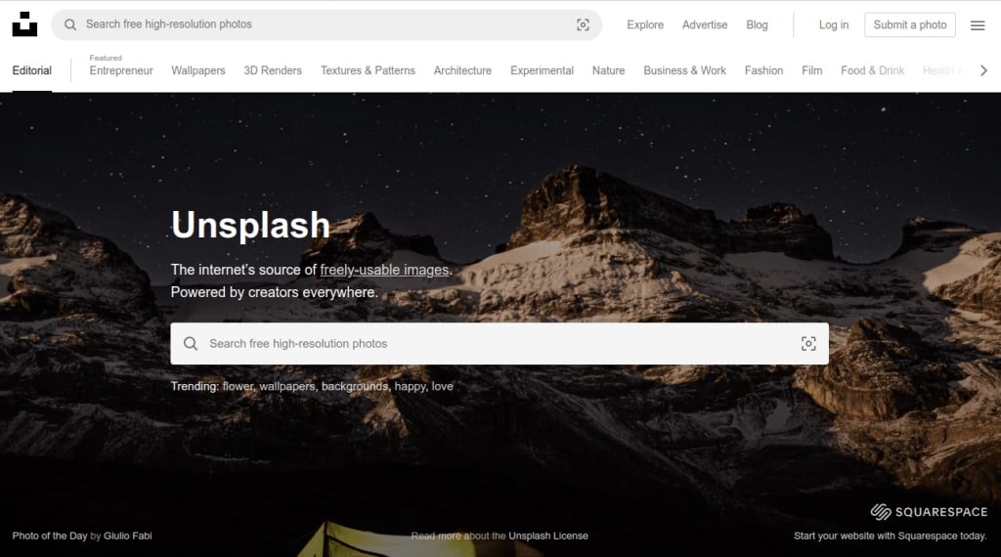
Task: Click the Log in link
Action: 834,24
